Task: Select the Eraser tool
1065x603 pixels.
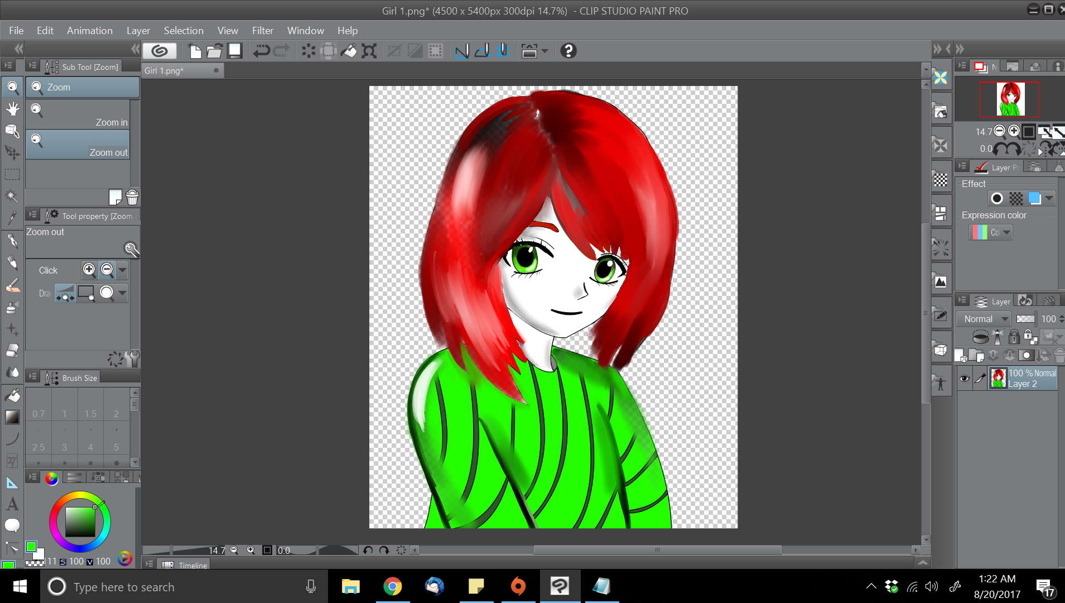Action: coord(12,351)
